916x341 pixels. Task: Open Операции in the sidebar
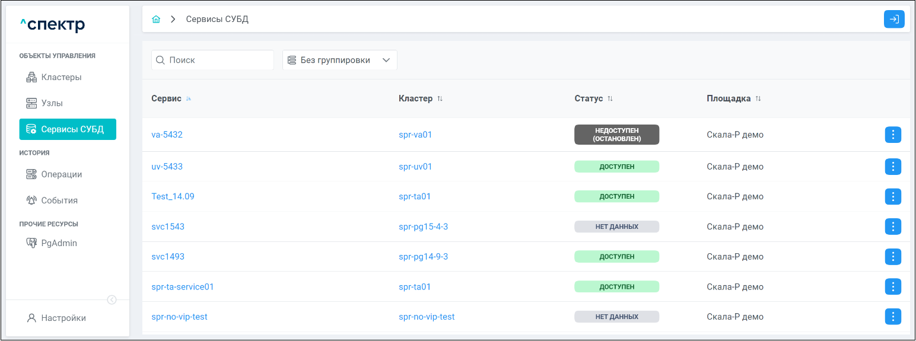[x=61, y=174]
